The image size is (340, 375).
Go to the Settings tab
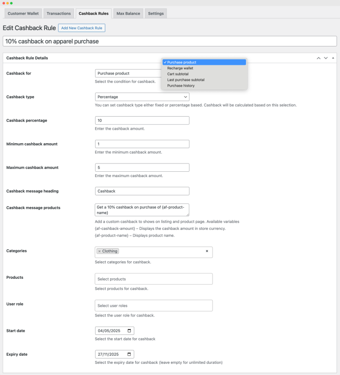[x=156, y=14]
